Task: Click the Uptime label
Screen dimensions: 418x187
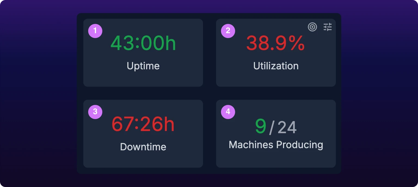Action: tap(143, 66)
